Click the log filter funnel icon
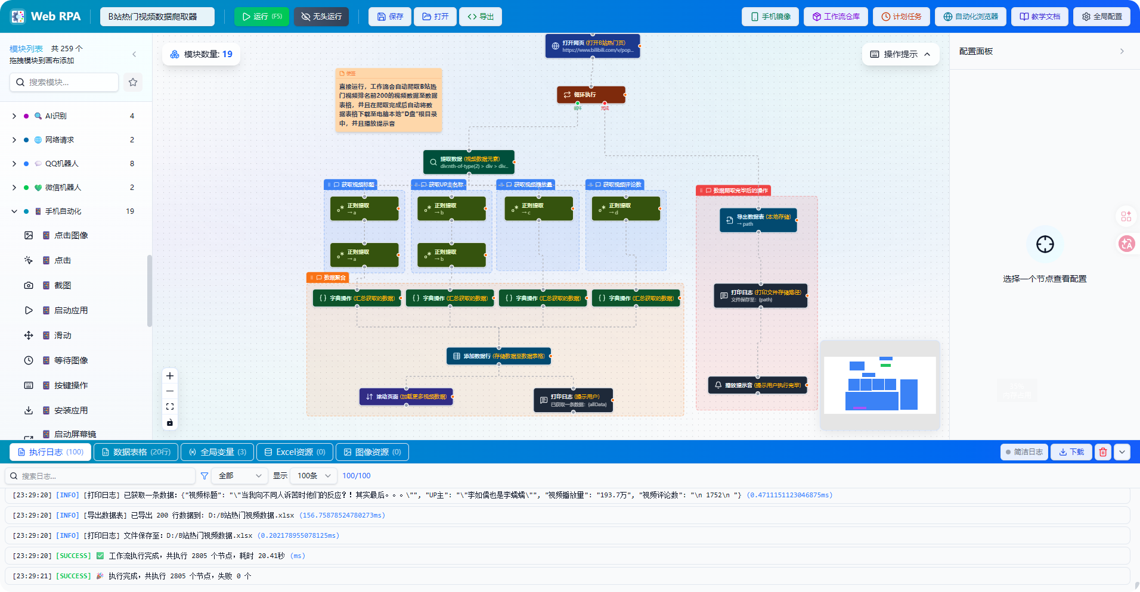This screenshot has width=1140, height=592. point(205,476)
